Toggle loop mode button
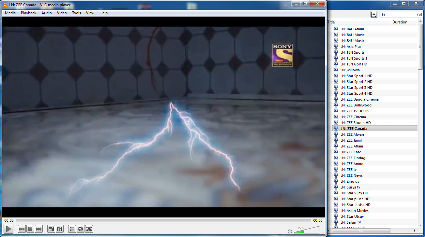425x237 pixels. [81, 229]
